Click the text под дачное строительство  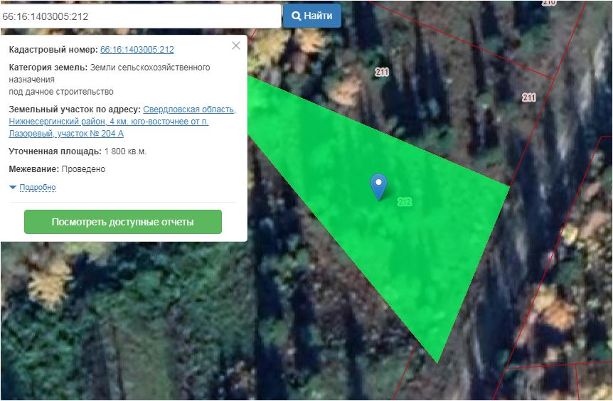(x=61, y=92)
